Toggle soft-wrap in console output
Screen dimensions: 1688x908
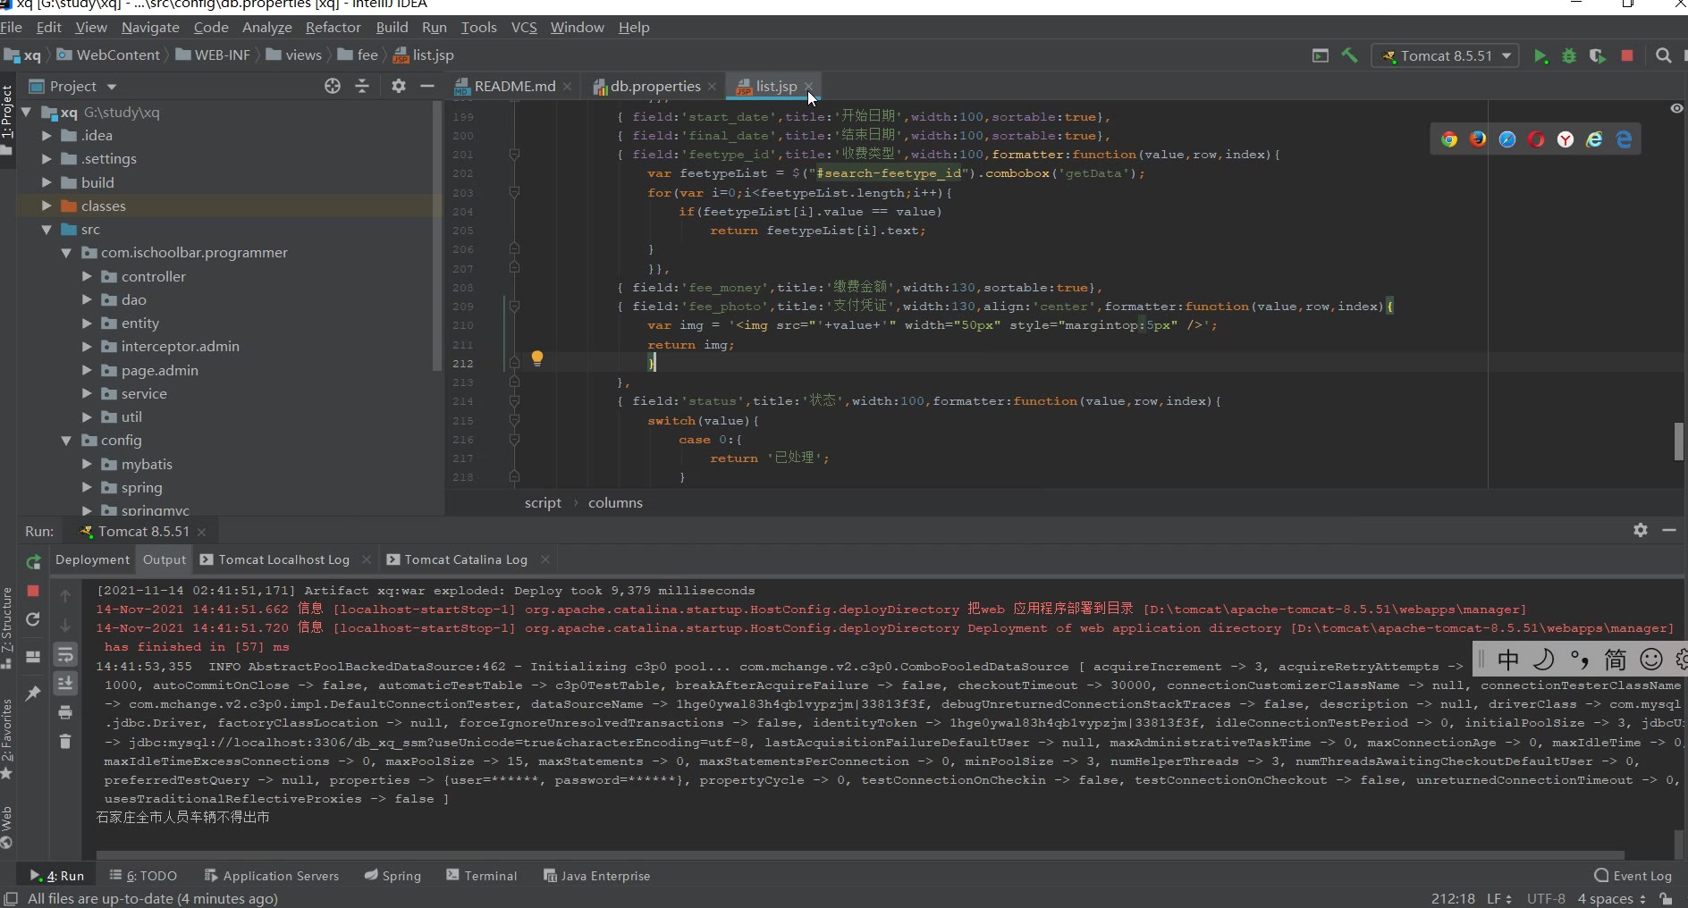pos(65,655)
